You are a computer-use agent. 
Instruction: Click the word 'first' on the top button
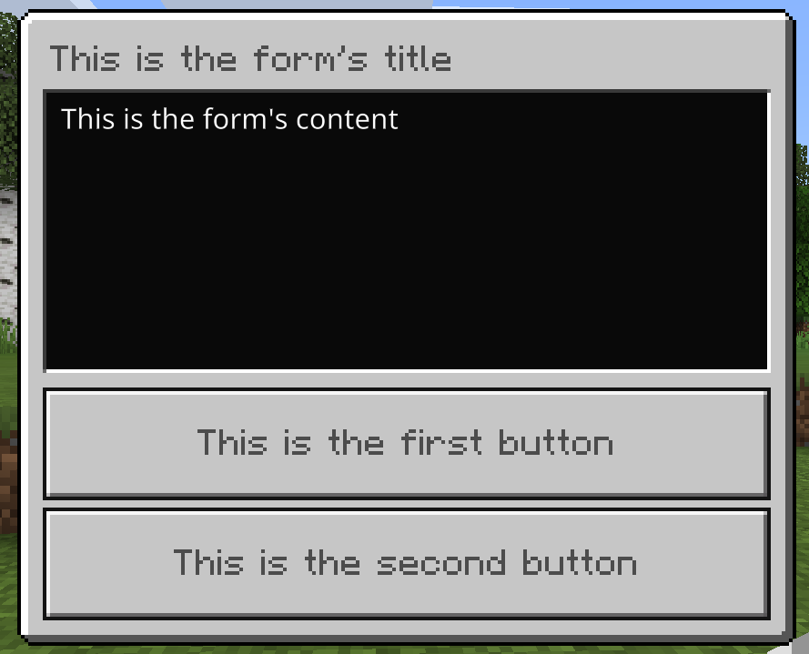441,443
